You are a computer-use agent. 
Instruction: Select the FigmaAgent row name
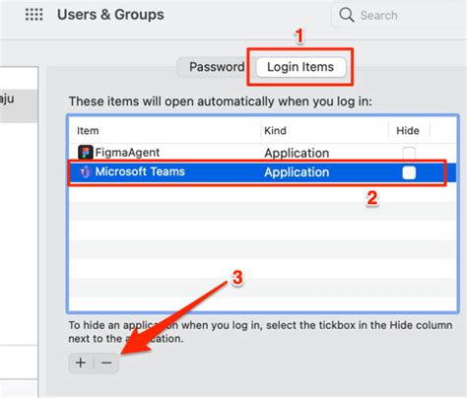coord(127,153)
